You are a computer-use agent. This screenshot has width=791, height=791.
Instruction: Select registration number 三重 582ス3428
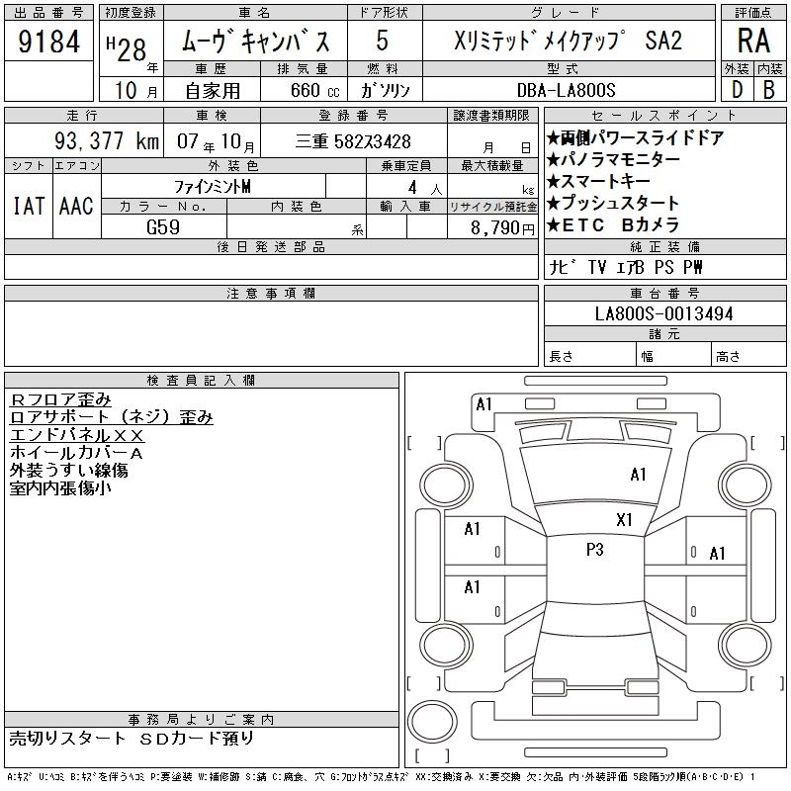[353, 141]
